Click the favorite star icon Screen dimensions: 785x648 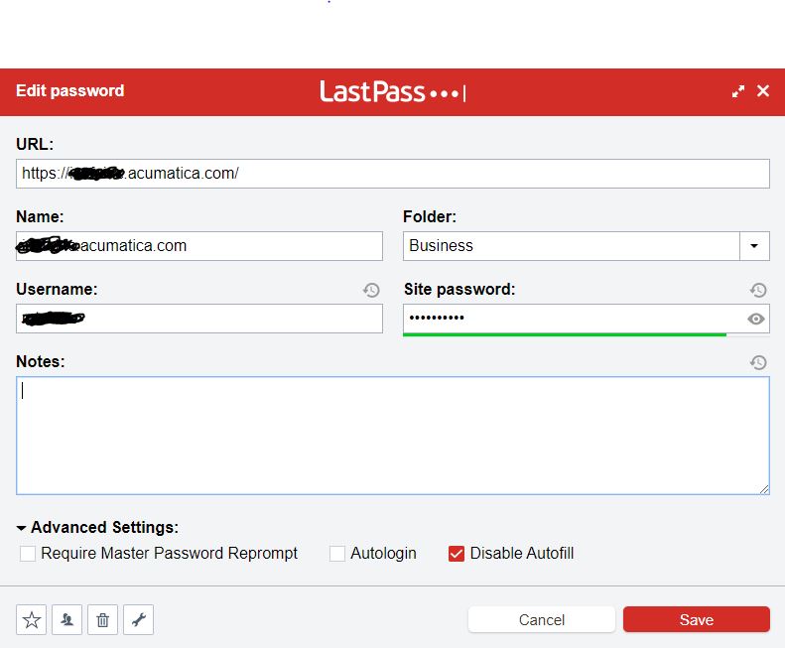coord(31,619)
